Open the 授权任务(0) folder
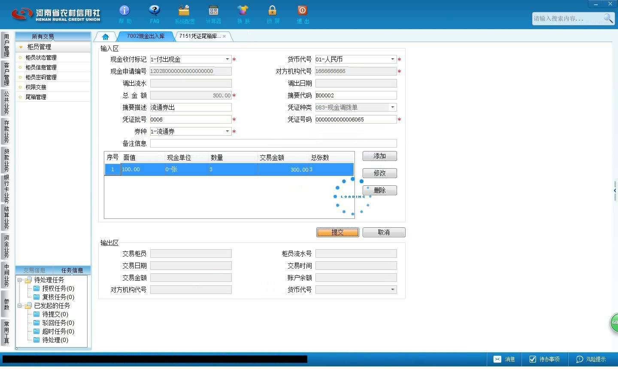 tap(54, 288)
